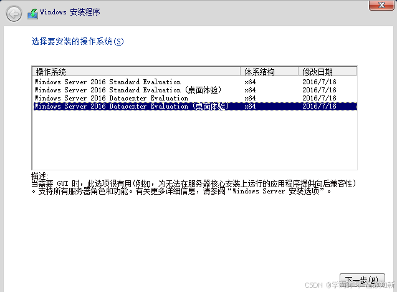Click 2016/7/16 date in highlighted Datacenter row
This screenshot has width=397, height=292.
click(319, 106)
